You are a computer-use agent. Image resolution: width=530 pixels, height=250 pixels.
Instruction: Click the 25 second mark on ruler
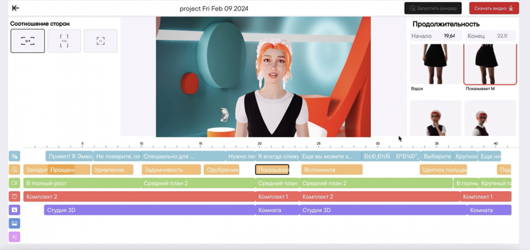click(x=319, y=144)
